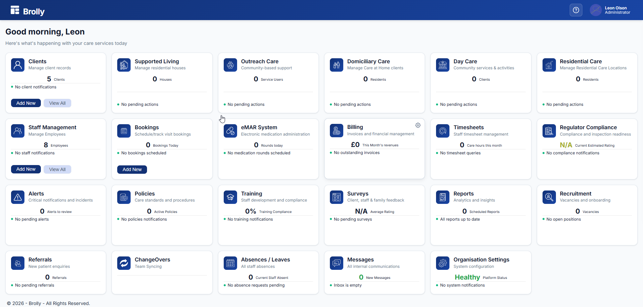Image resolution: width=643 pixels, height=307 pixels.
Task: Click the Messages chat bubble icon
Action: coord(337,263)
